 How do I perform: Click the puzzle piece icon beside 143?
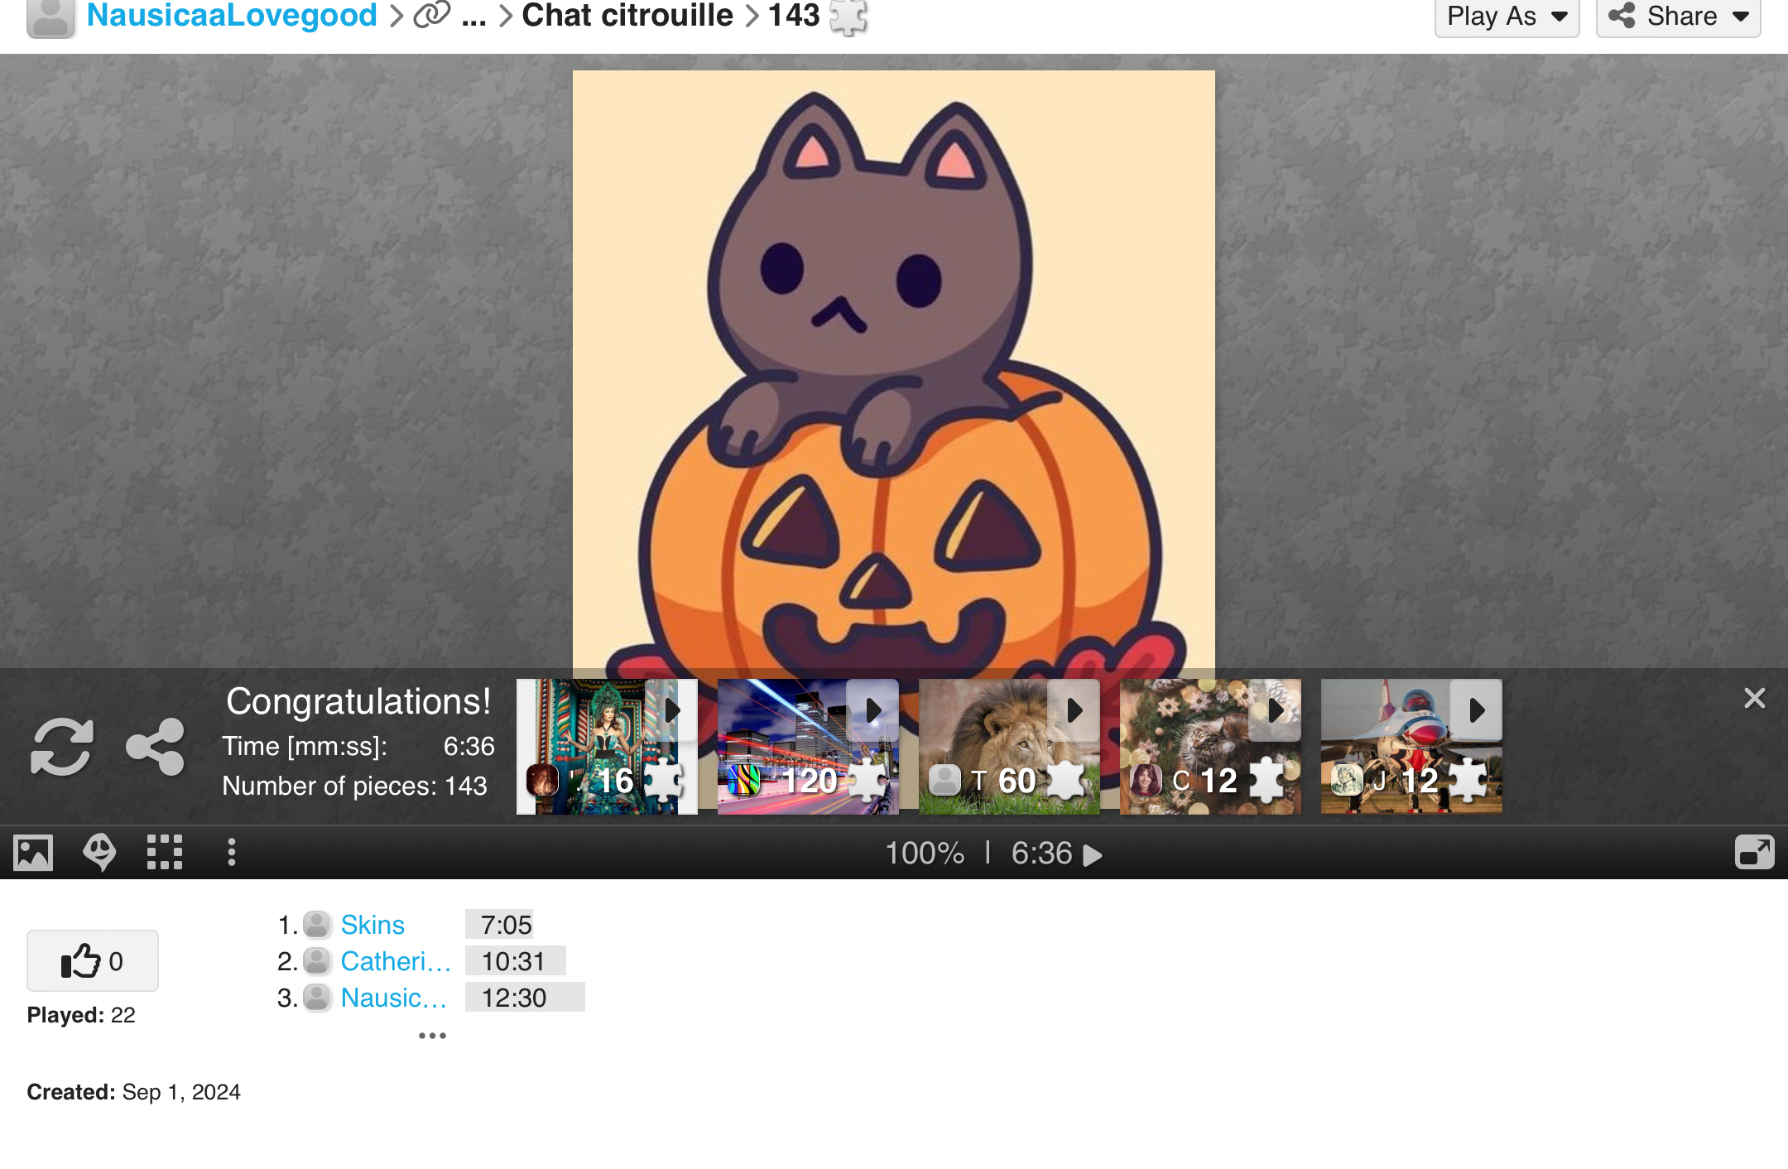pyautogui.click(x=848, y=17)
